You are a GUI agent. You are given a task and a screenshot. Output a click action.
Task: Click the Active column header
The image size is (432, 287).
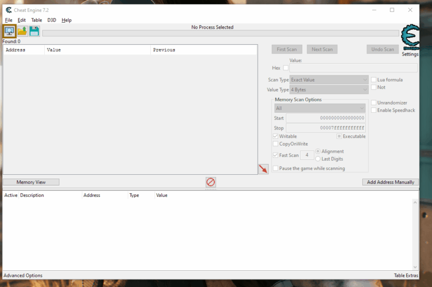(x=11, y=195)
